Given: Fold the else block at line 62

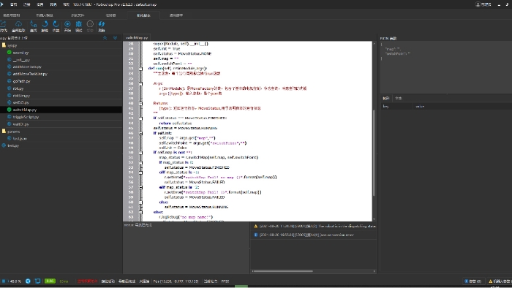Looking at the screenshot, I should [x=140, y=212].
